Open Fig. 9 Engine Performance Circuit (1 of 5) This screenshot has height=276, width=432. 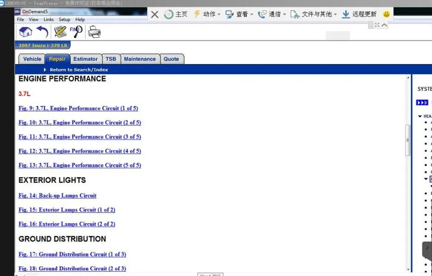coord(78,108)
